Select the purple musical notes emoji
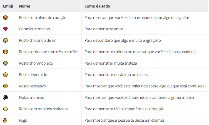 [x=6, y=97]
